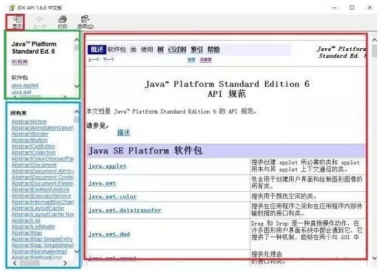Open the AbstractAnnotationValueVisitor class link
This screenshot has width=384, height=273.
click(x=43, y=128)
